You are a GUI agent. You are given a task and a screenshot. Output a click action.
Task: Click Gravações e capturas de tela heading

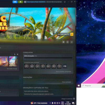(x=36, y=88)
